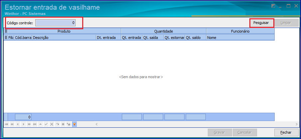
Task: Click the Código controle label
Action: pyautogui.click(x=20, y=23)
